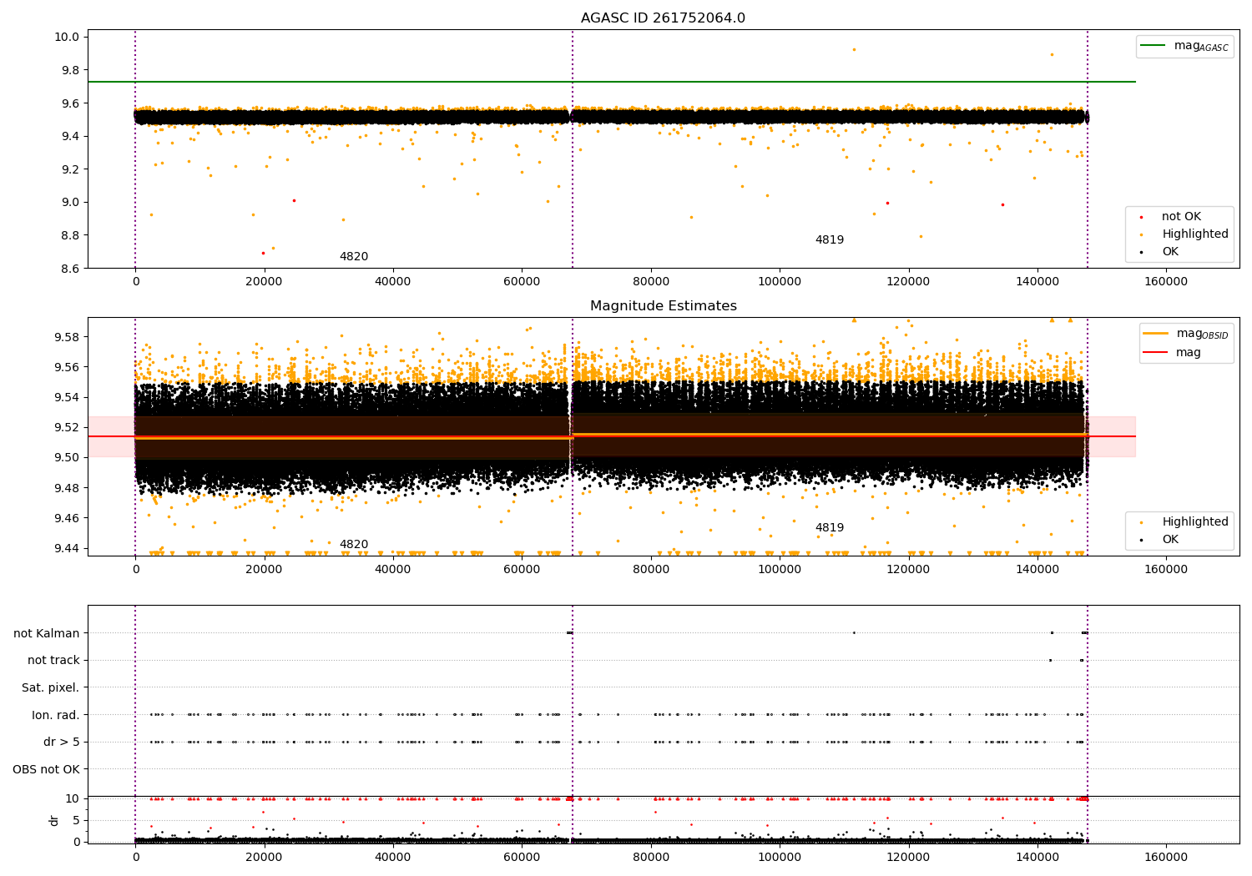
Task: Select "Highlighted" legend label in AGASC ID plot
Action: [x=1195, y=234]
